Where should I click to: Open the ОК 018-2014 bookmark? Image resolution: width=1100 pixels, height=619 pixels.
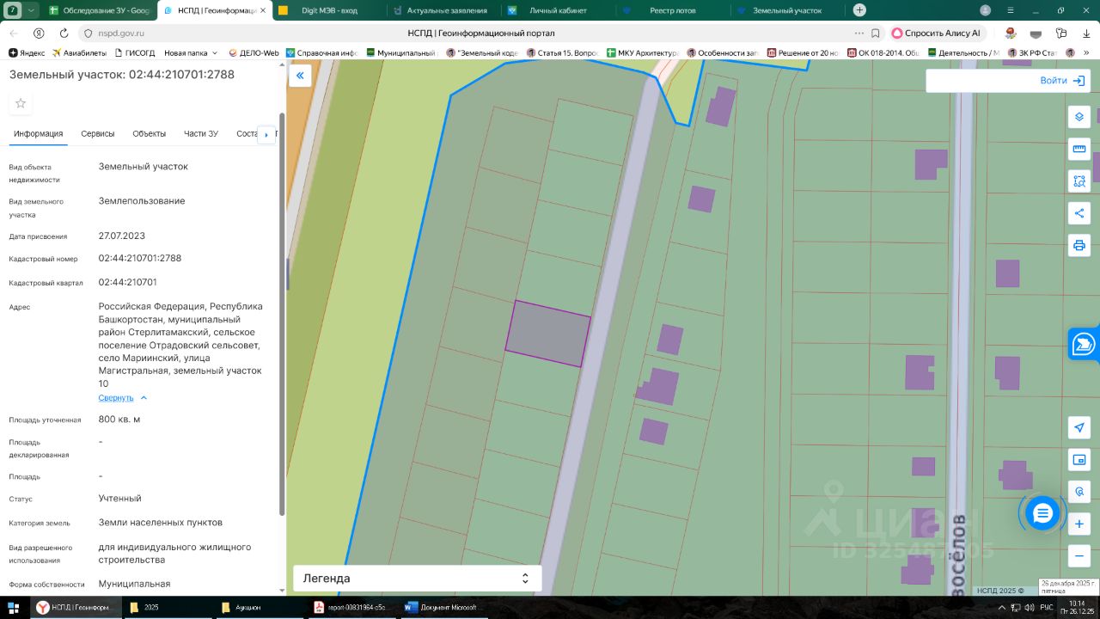point(883,53)
